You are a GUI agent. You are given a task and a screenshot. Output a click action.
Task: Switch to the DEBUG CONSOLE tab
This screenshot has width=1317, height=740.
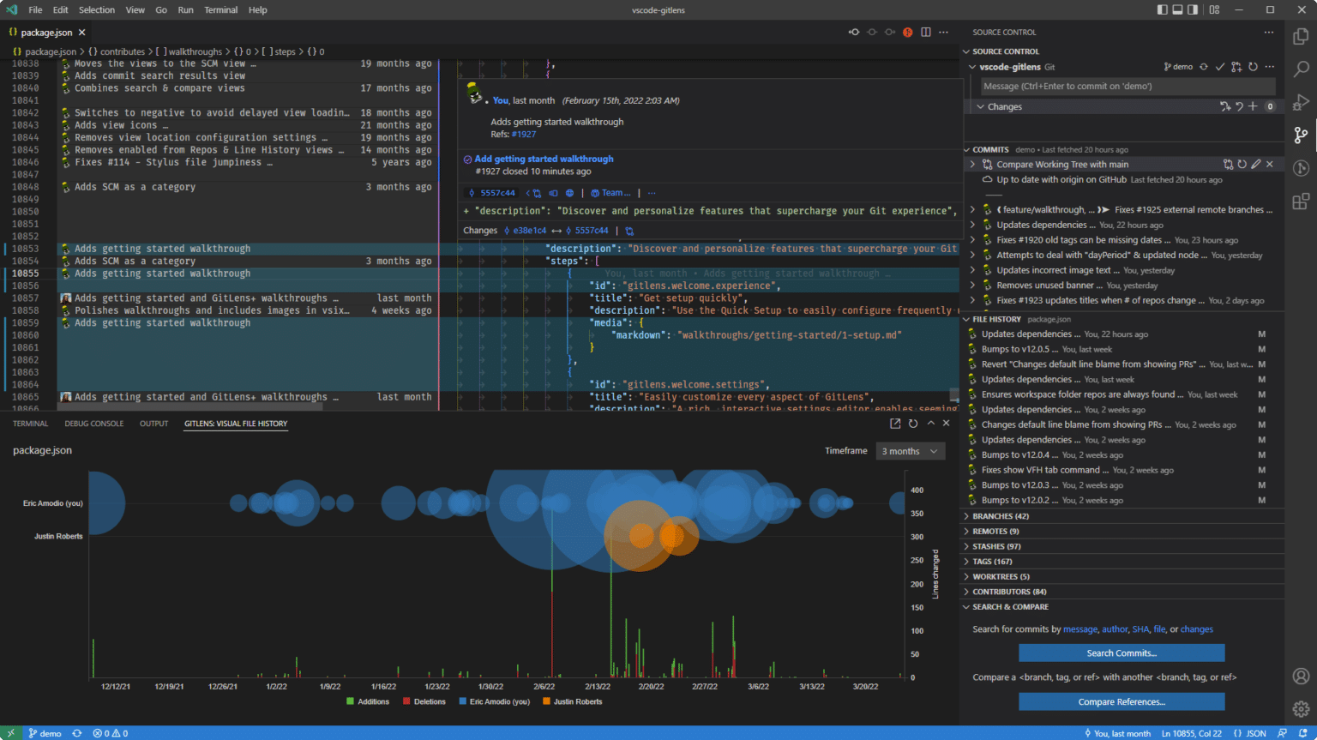pos(93,423)
